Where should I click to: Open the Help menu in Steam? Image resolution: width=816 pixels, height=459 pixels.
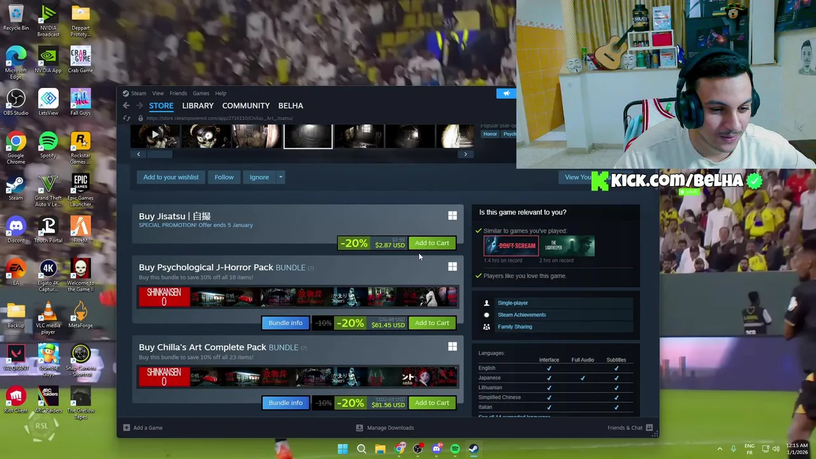(221, 93)
